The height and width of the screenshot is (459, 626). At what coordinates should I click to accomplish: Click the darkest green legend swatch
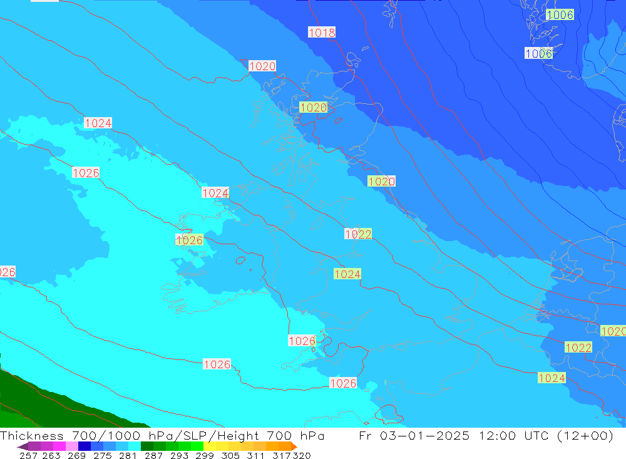[147, 446]
